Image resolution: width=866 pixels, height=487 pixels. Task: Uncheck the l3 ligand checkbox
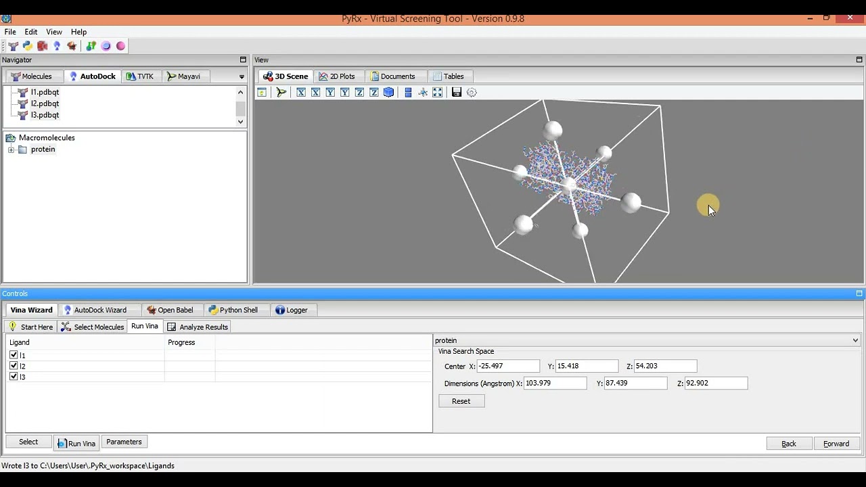point(14,376)
